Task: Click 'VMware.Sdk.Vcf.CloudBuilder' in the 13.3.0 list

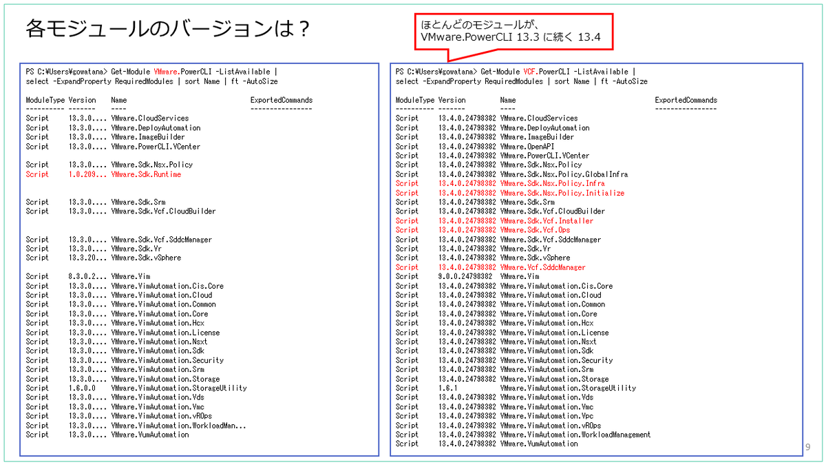Action: click(x=162, y=211)
